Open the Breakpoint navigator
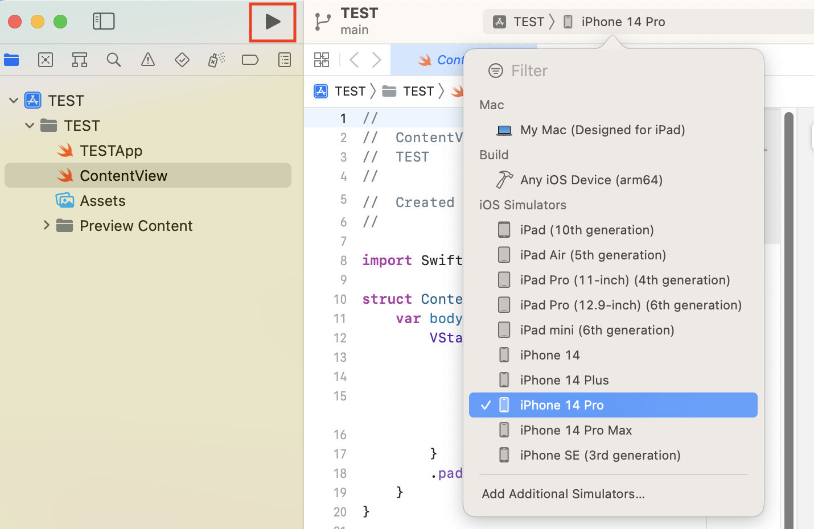This screenshot has height=529, width=814. [x=250, y=60]
